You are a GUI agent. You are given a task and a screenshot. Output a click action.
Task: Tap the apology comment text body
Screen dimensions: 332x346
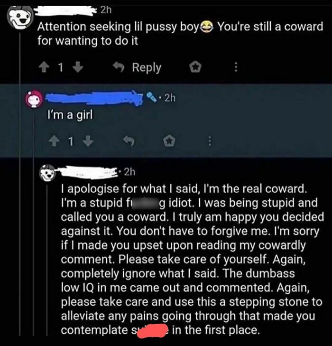coord(192,259)
